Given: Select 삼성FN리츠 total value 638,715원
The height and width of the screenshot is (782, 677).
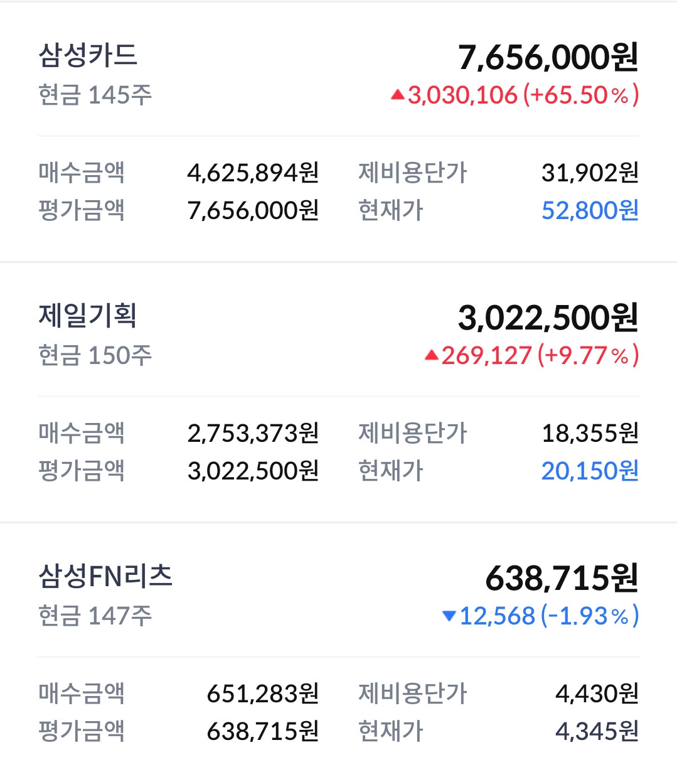Looking at the screenshot, I should click(x=562, y=578).
